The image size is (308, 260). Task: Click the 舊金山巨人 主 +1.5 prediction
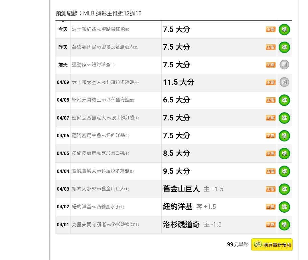coord(193,189)
